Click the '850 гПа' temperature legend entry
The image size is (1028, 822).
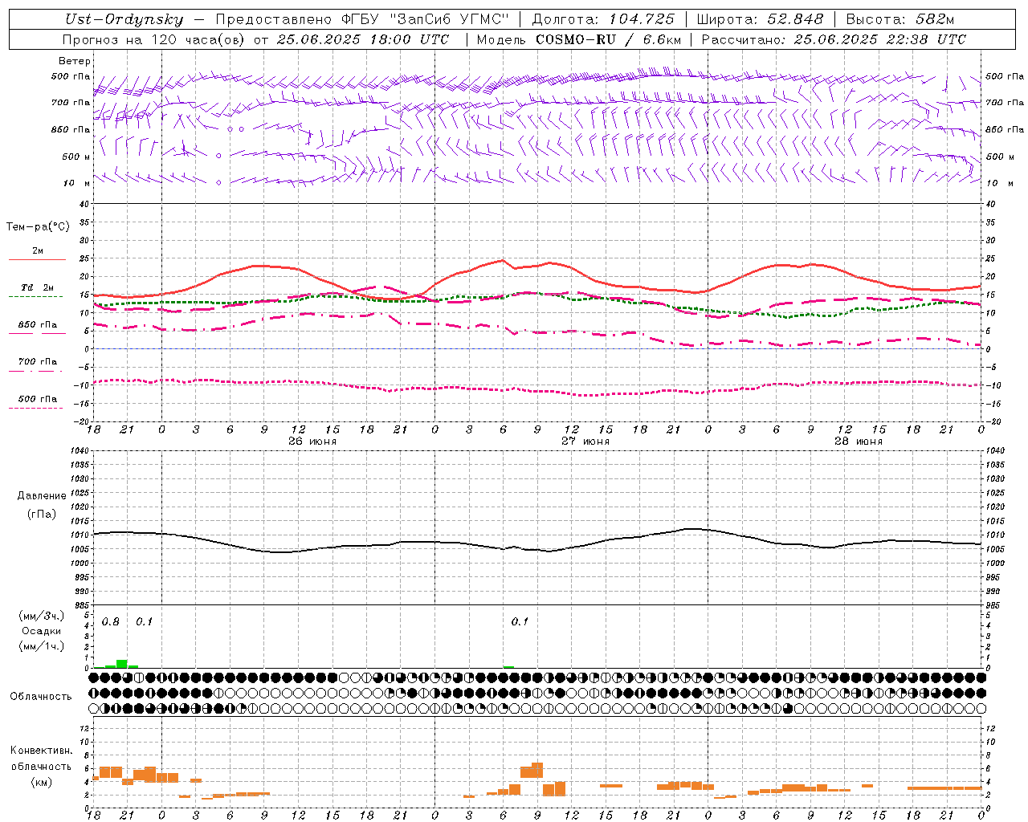point(37,325)
